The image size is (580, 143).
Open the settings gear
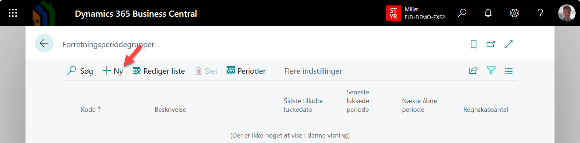514,13
